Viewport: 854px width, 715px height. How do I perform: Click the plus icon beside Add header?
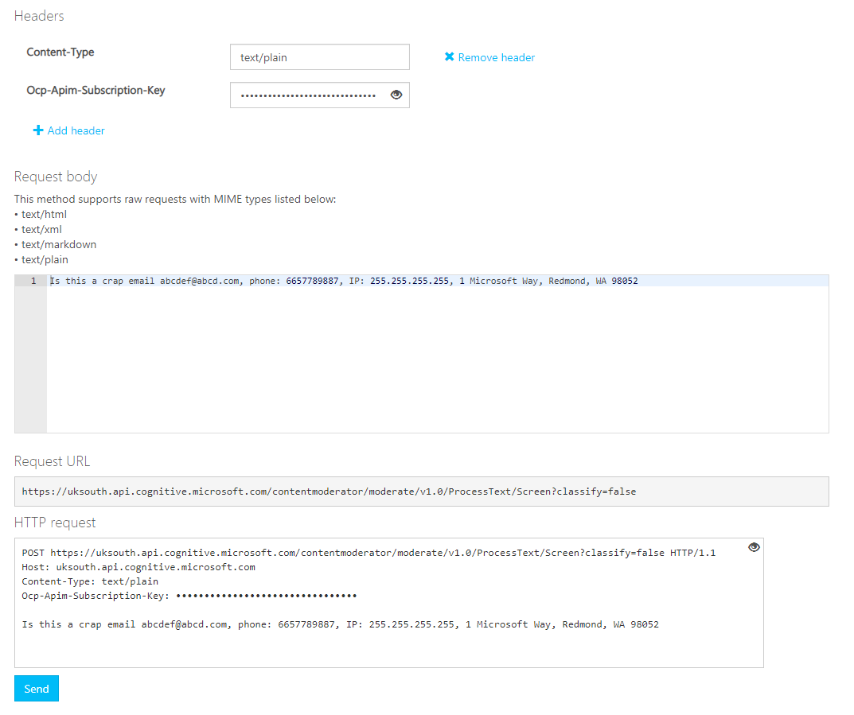tap(37, 130)
